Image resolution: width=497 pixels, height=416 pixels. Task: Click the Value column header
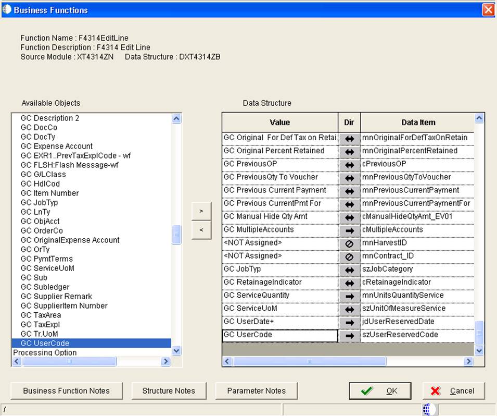click(x=280, y=123)
